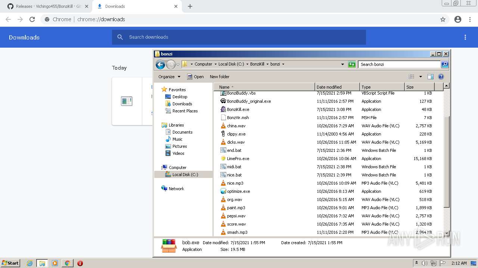Expand view options dropdown arrow

[x=420, y=77]
